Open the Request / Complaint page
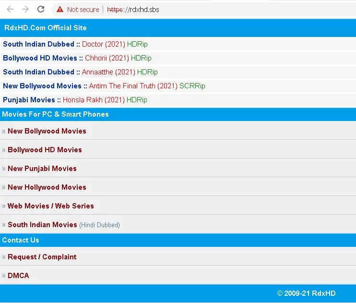The width and height of the screenshot is (356, 304). point(42,257)
